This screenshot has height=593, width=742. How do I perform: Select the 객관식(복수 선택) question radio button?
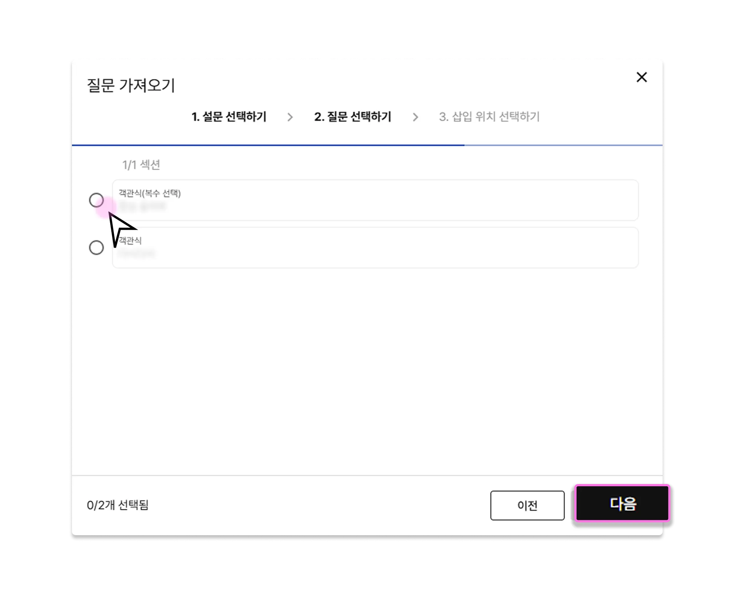pos(96,200)
